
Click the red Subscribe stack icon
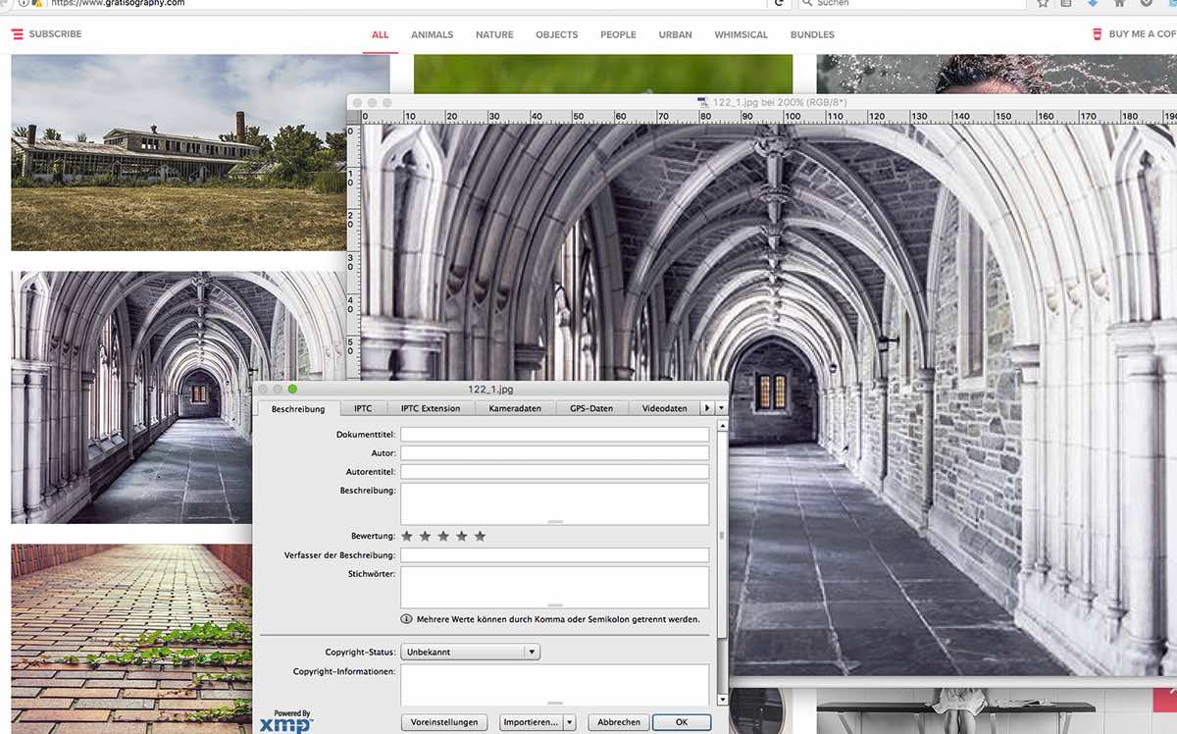pyautogui.click(x=17, y=34)
